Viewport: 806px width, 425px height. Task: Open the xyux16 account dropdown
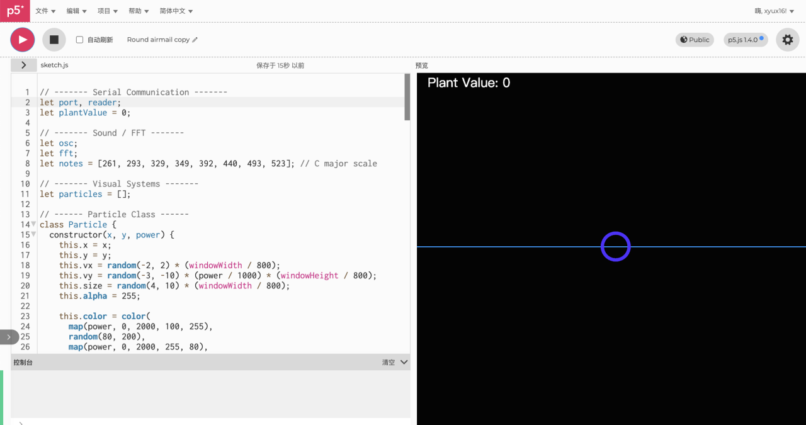[x=774, y=11]
